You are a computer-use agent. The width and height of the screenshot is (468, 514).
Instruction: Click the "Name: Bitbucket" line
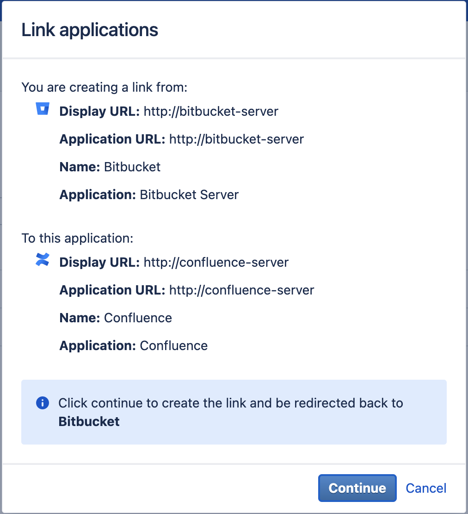(x=110, y=167)
